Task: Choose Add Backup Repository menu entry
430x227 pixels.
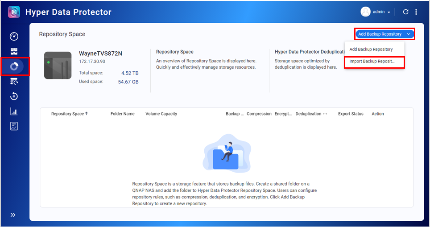Action: point(371,50)
